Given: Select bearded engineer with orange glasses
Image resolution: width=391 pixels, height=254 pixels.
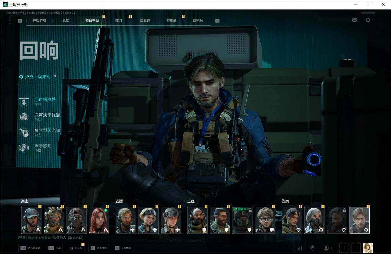Looking at the screenshot, I should [x=220, y=220].
